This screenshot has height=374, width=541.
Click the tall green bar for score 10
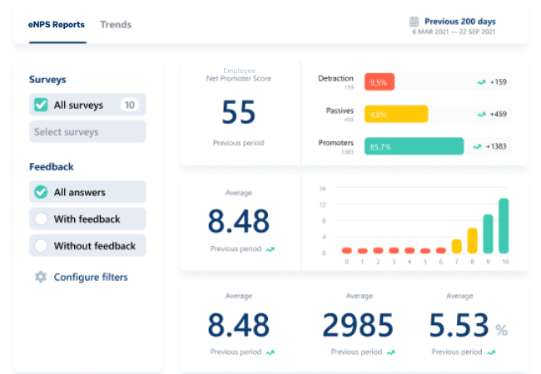point(504,226)
